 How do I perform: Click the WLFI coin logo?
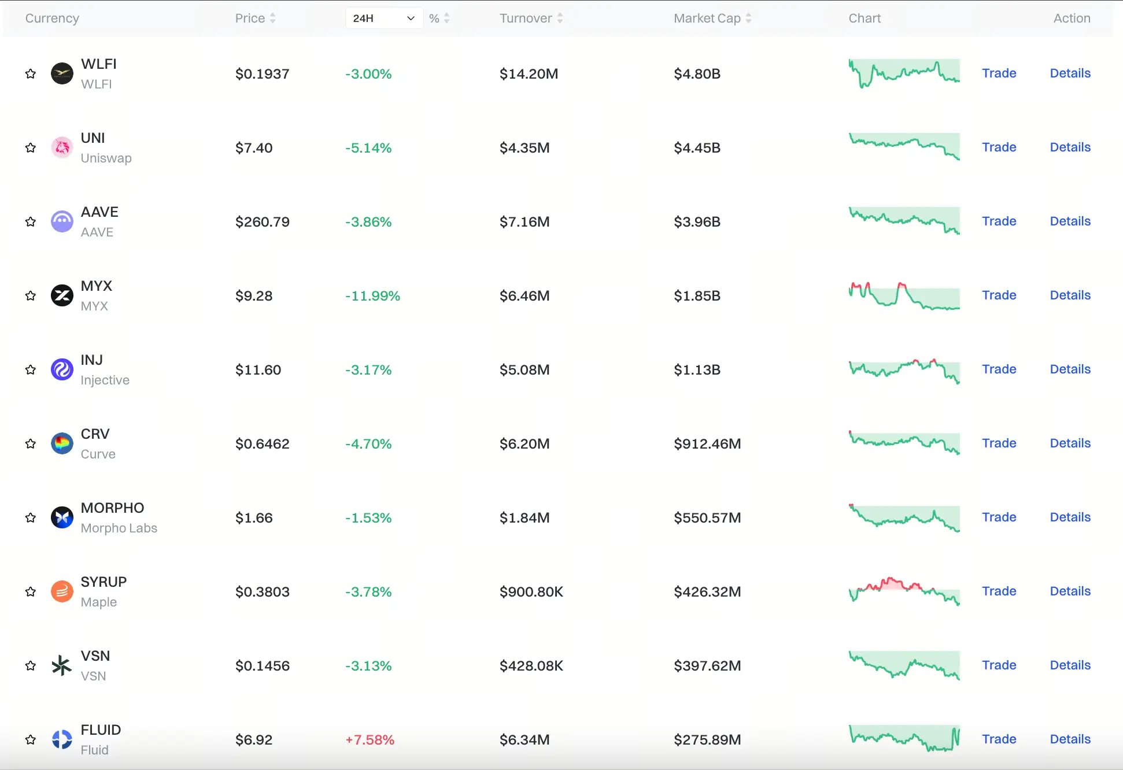click(62, 73)
